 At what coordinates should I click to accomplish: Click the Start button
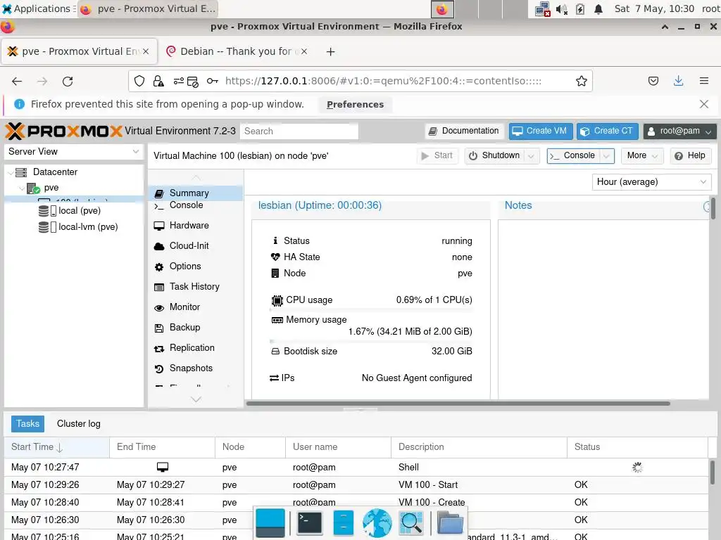[x=437, y=155]
